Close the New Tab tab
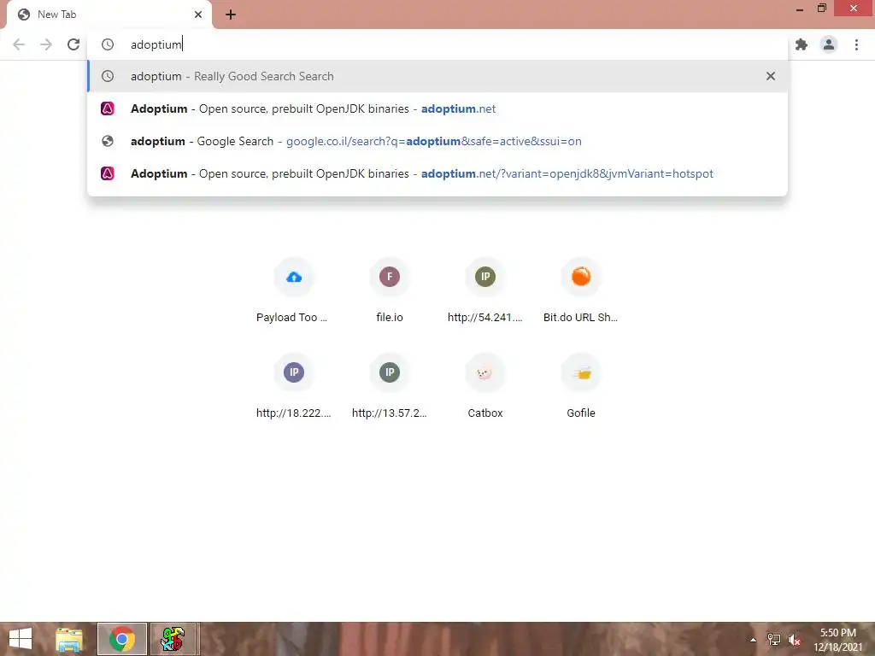 198,15
